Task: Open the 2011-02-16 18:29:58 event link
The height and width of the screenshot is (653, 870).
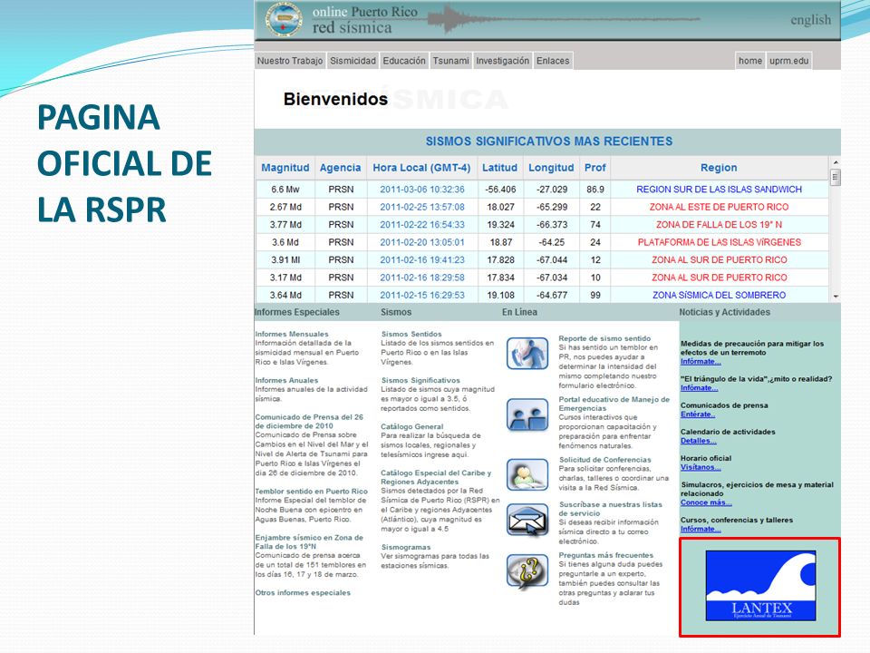Action: pyautogui.click(x=422, y=278)
